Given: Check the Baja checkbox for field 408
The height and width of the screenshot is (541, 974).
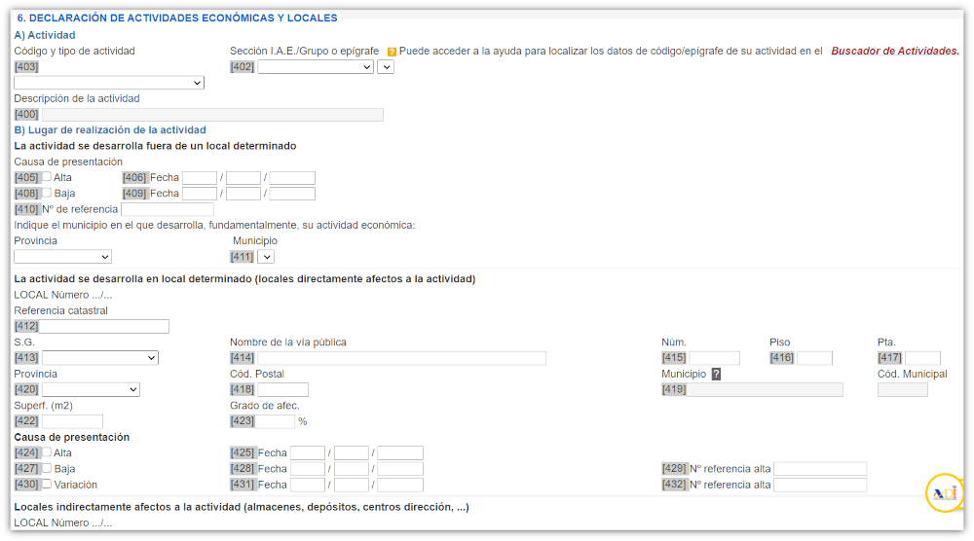Looking at the screenshot, I should [x=47, y=193].
